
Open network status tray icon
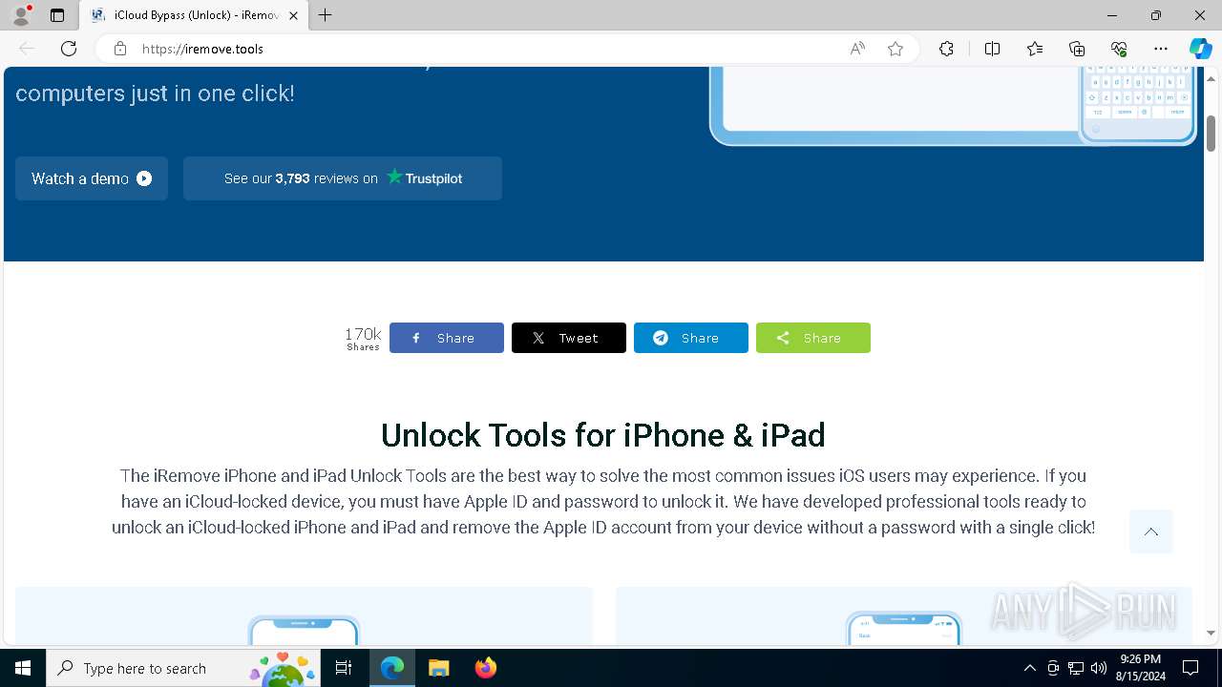click(x=1076, y=668)
